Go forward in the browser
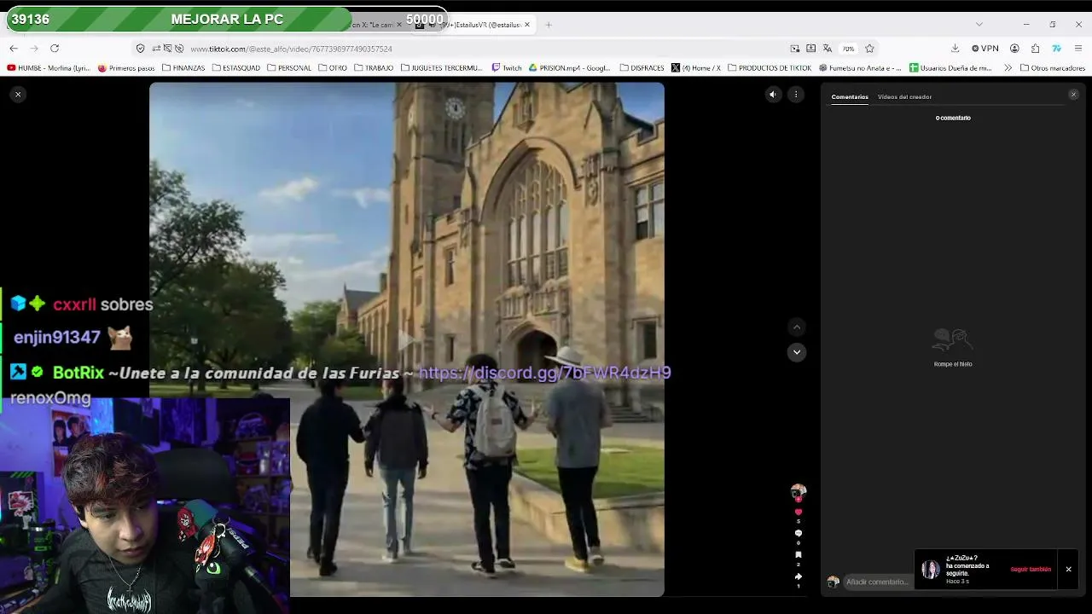Screen dimensions: 1092x614 click(x=34, y=49)
